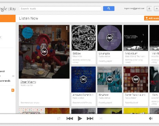Open the First Album title by Miss Kittin
159x126 pixels.
(x=131, y=53)
